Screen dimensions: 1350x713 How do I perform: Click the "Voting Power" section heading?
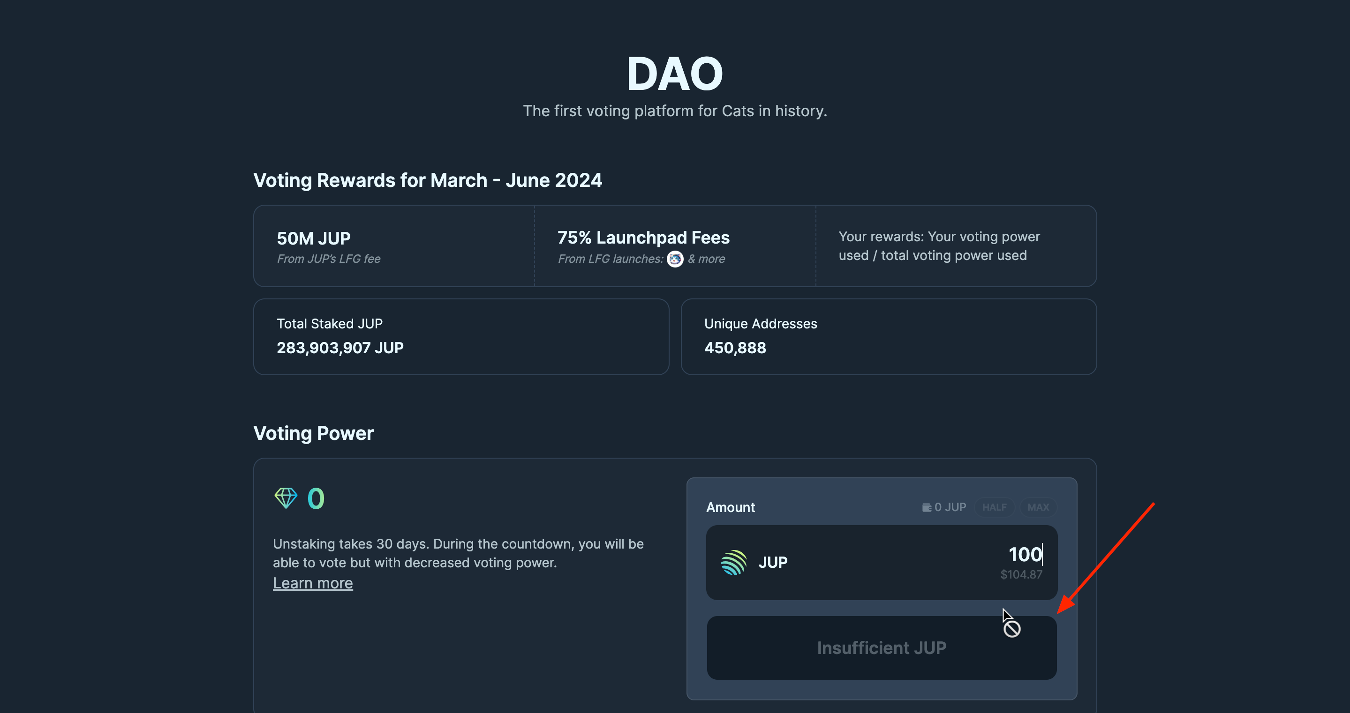(x=313, y=433)
